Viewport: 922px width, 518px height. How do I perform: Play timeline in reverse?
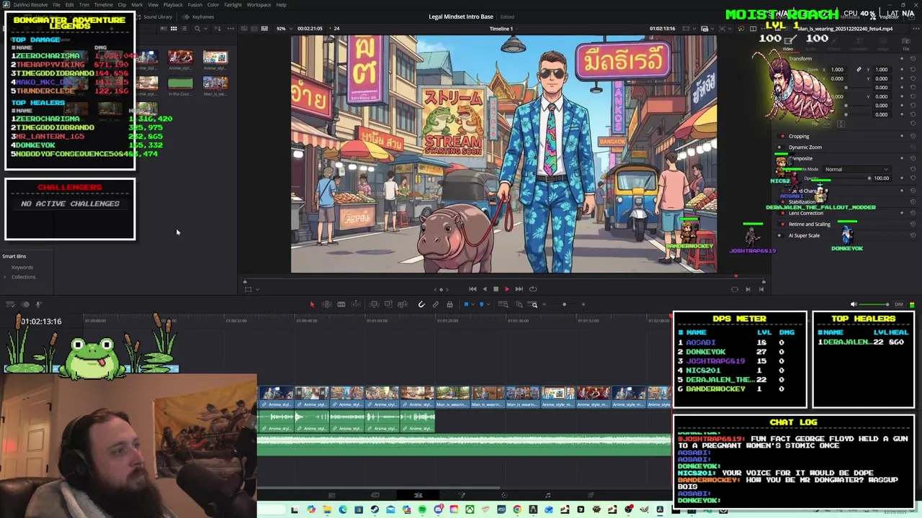[484, 289]
